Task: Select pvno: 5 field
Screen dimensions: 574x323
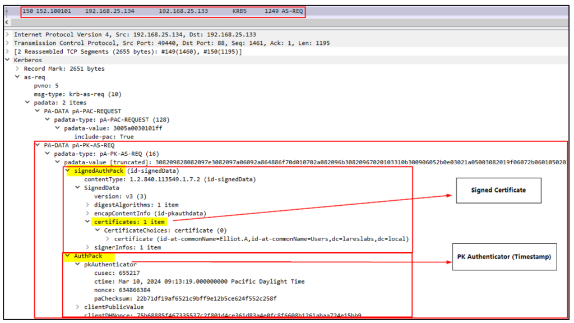Action: tap(46, 85)
